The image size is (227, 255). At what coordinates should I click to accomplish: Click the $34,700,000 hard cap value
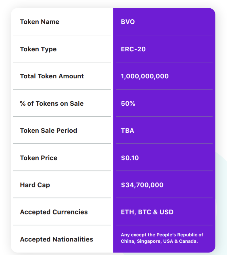tap(142, 185)
